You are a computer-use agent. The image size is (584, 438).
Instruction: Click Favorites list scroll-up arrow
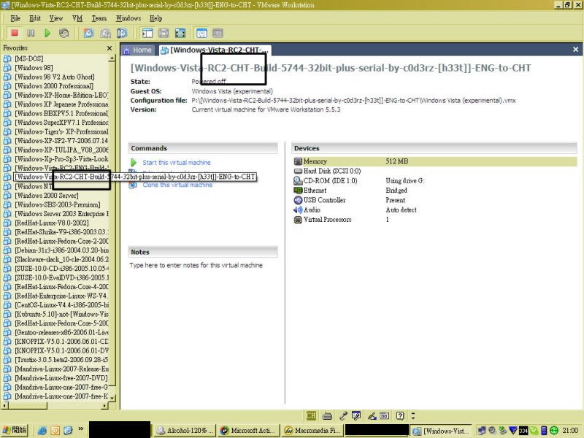click(112, 58)
